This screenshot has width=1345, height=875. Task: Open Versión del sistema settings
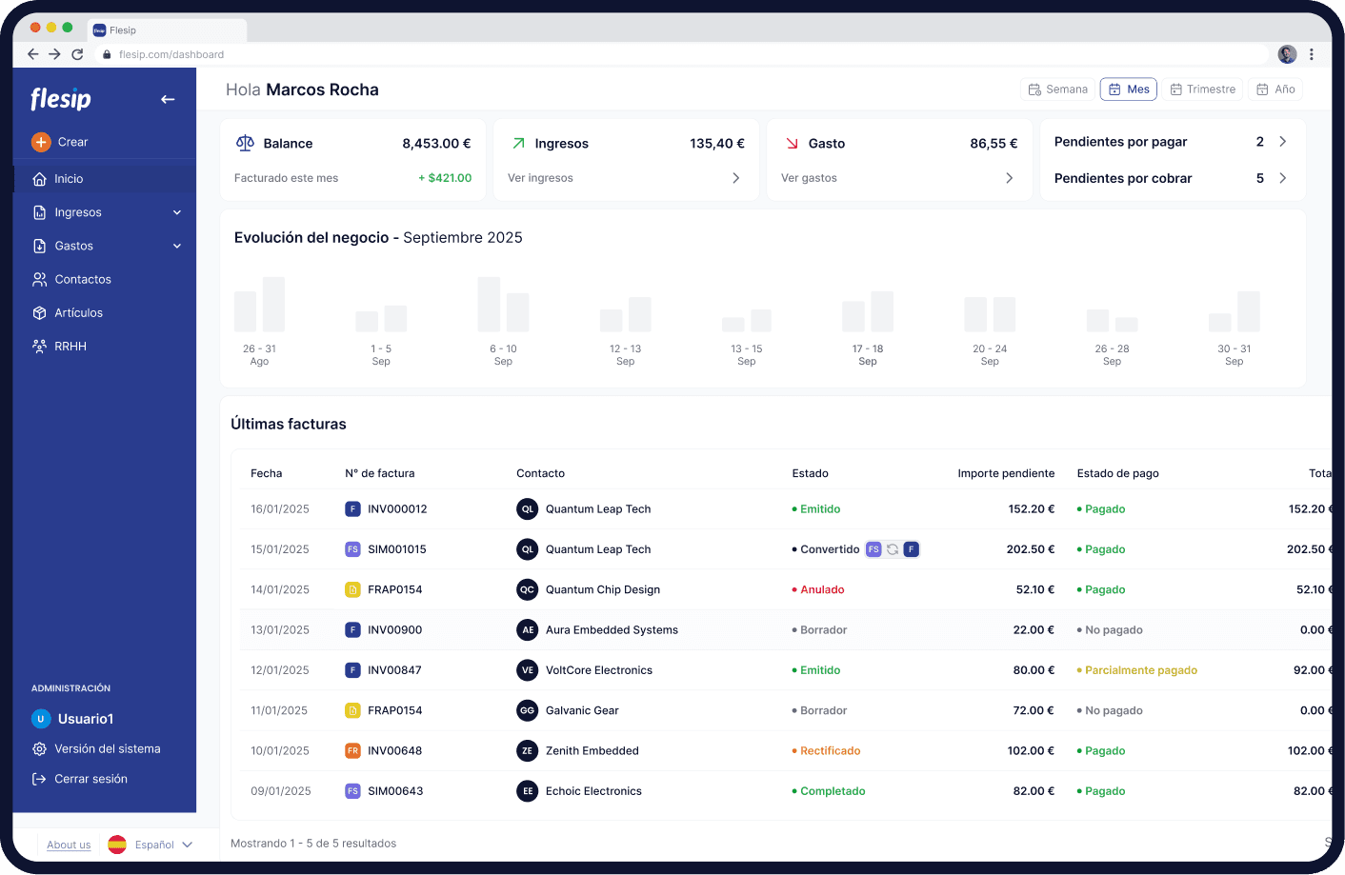pyautogui.click(x=107, y=749)
